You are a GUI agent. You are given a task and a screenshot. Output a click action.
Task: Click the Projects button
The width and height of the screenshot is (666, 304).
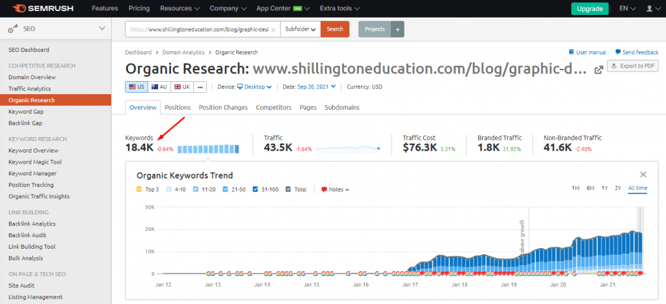(x=375, y=29)
